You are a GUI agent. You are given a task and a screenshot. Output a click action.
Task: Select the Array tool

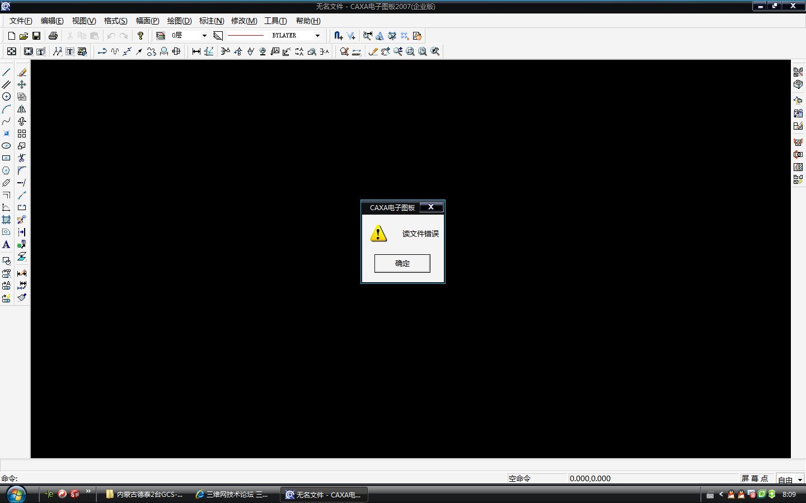click(x=22, y=134)
